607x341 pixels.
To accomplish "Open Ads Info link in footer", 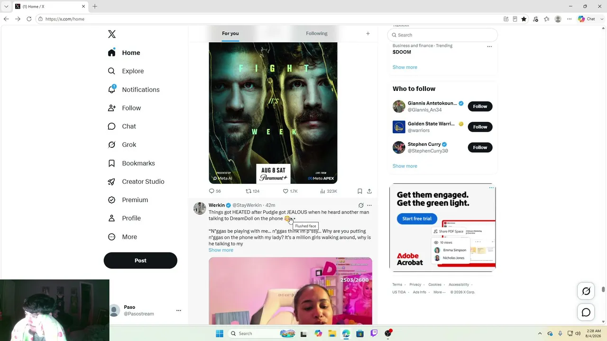I will 420,292.
